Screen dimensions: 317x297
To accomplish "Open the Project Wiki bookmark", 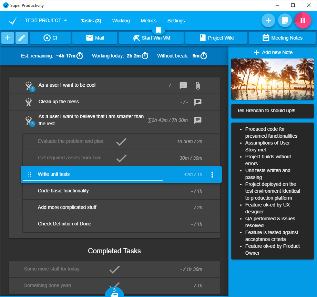I will pyautogui.click(x=216, y=38).
